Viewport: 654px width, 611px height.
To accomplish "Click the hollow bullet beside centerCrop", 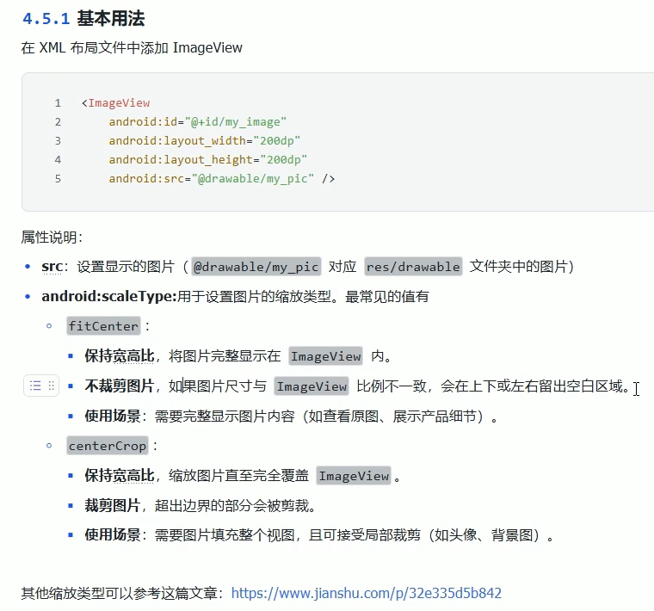I will (49, 446).
